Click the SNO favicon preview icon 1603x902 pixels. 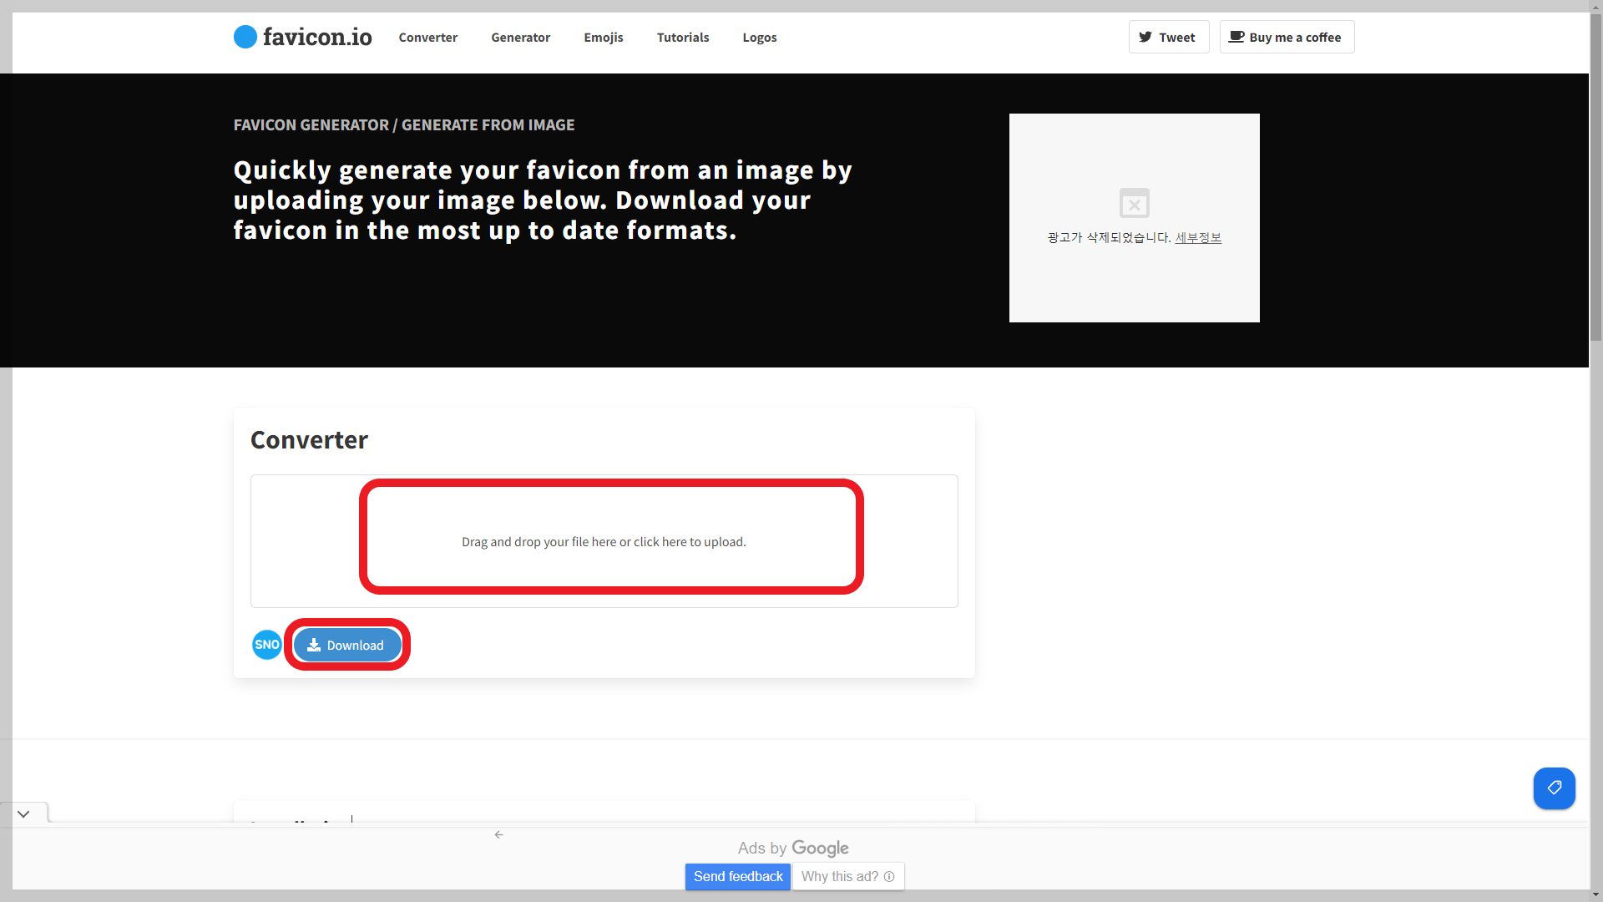tap(267, 645)
